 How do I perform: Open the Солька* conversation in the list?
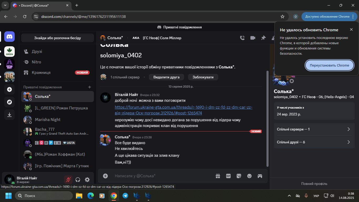point(58,97)
